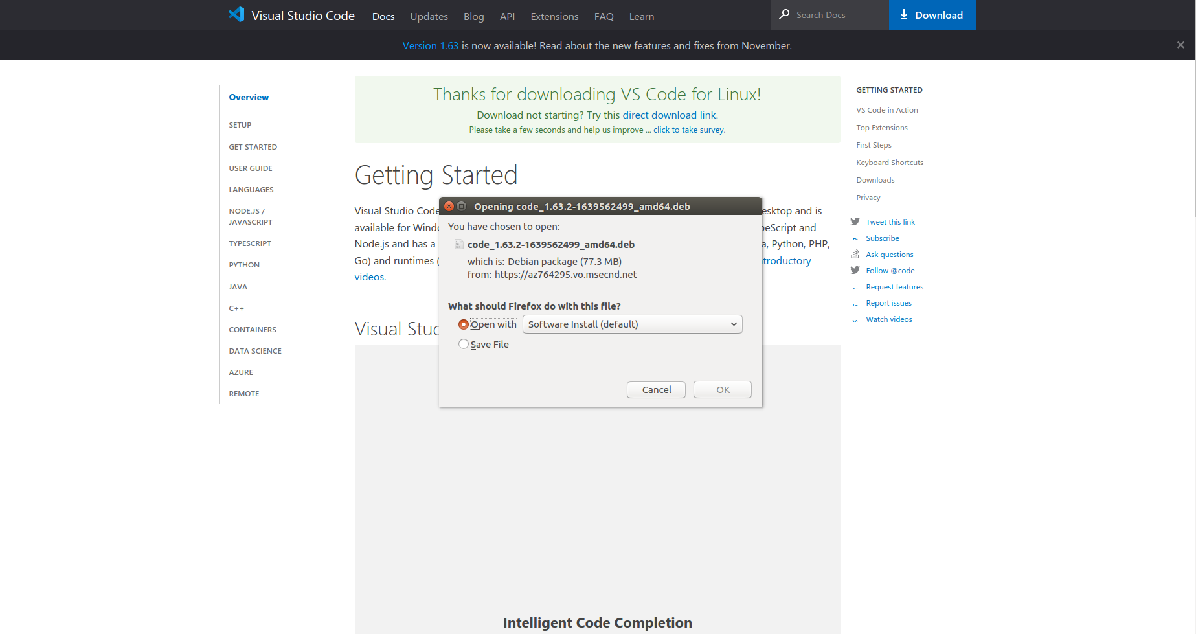Click the Request features link

894,287
